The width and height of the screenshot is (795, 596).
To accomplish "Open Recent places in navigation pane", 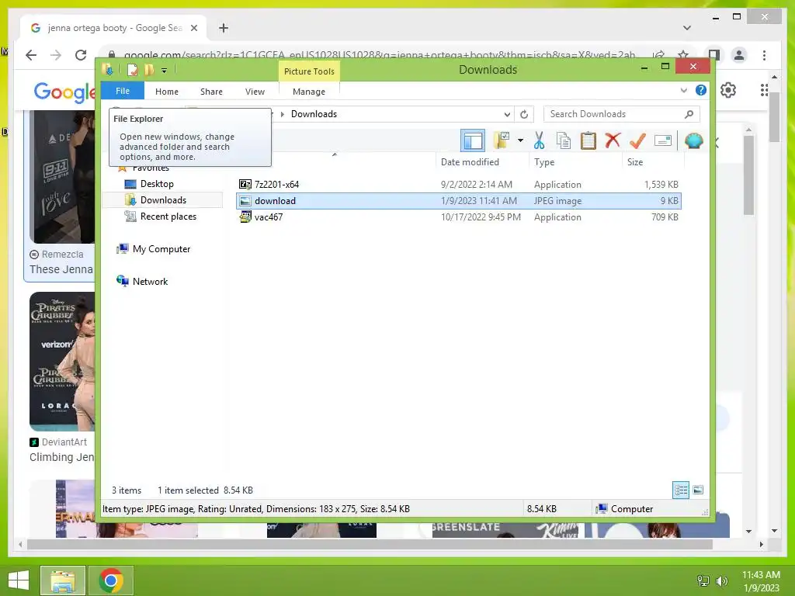I will click(x=168, y=217).
